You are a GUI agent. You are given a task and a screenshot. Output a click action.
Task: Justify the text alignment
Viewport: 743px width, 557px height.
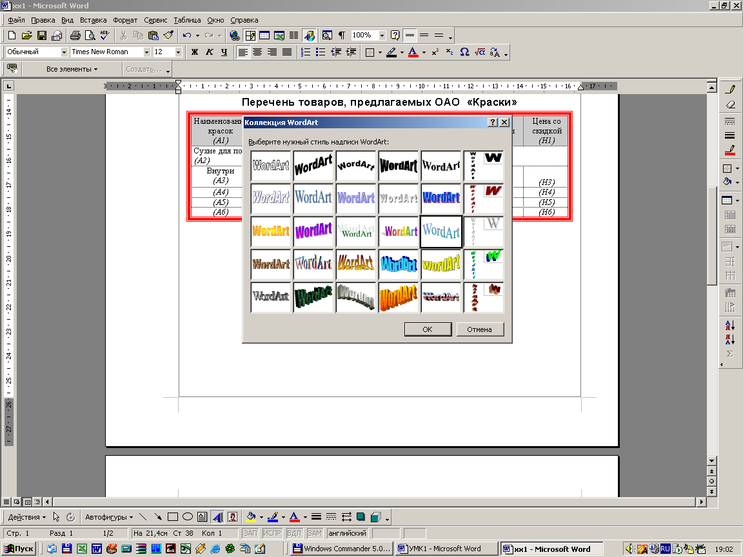[286, 52]
